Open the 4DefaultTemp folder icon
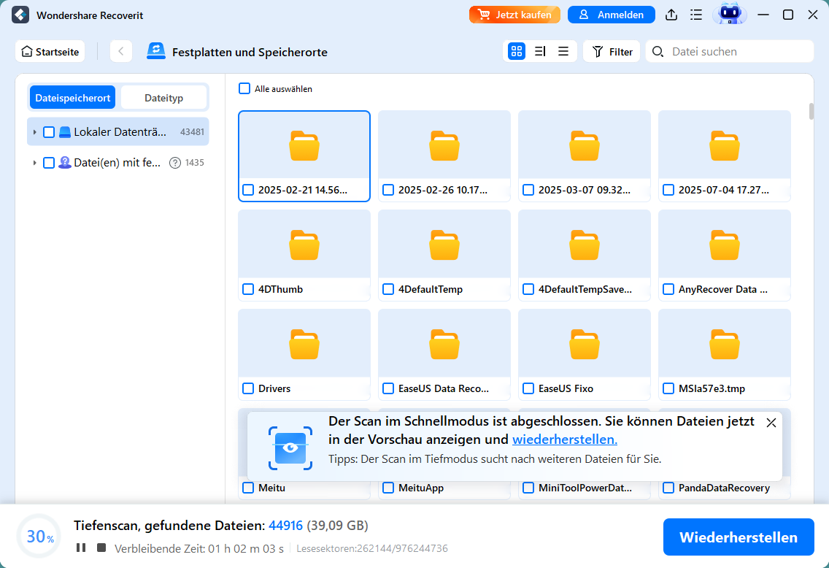This screenshot has width=829, height=568. (444, 245)
